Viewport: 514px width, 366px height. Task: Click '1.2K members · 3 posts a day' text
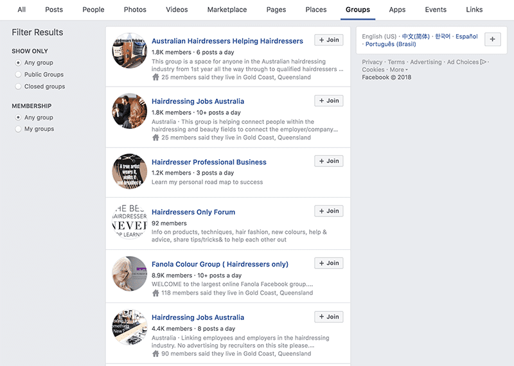[193, 173]
